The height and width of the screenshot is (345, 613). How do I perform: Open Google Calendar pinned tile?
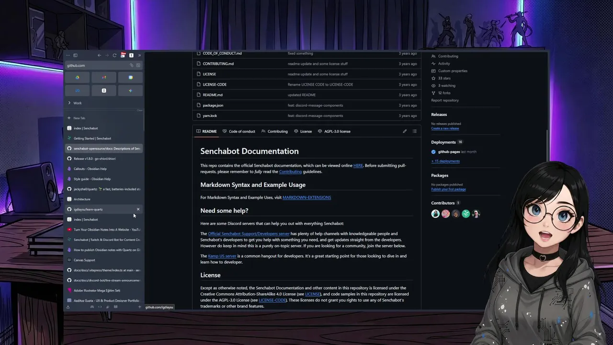tap(131, 77)
